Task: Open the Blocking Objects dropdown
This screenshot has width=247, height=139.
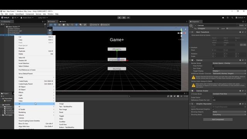Action: 229,112
